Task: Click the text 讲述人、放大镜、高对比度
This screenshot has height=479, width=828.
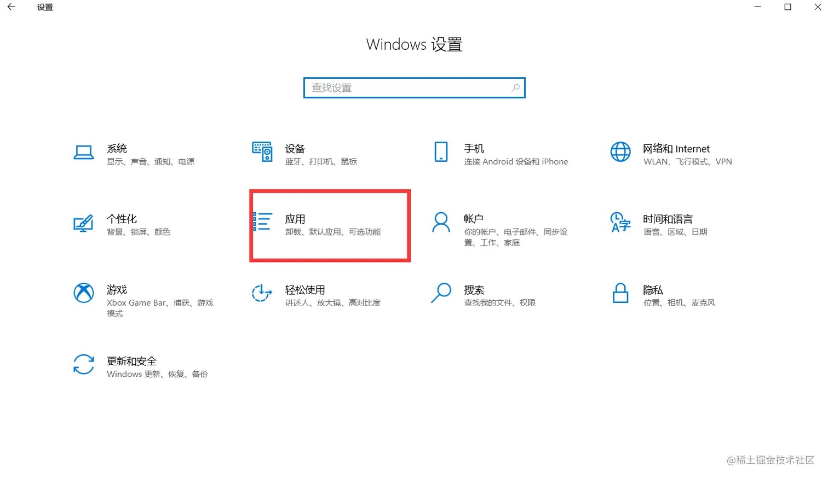Action: (333, 303)
